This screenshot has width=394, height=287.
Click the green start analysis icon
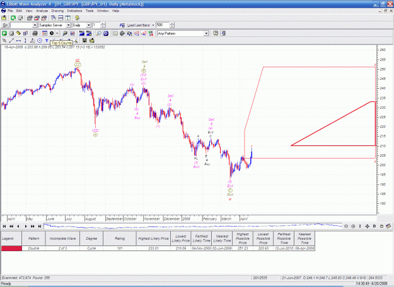pos(4,33)
